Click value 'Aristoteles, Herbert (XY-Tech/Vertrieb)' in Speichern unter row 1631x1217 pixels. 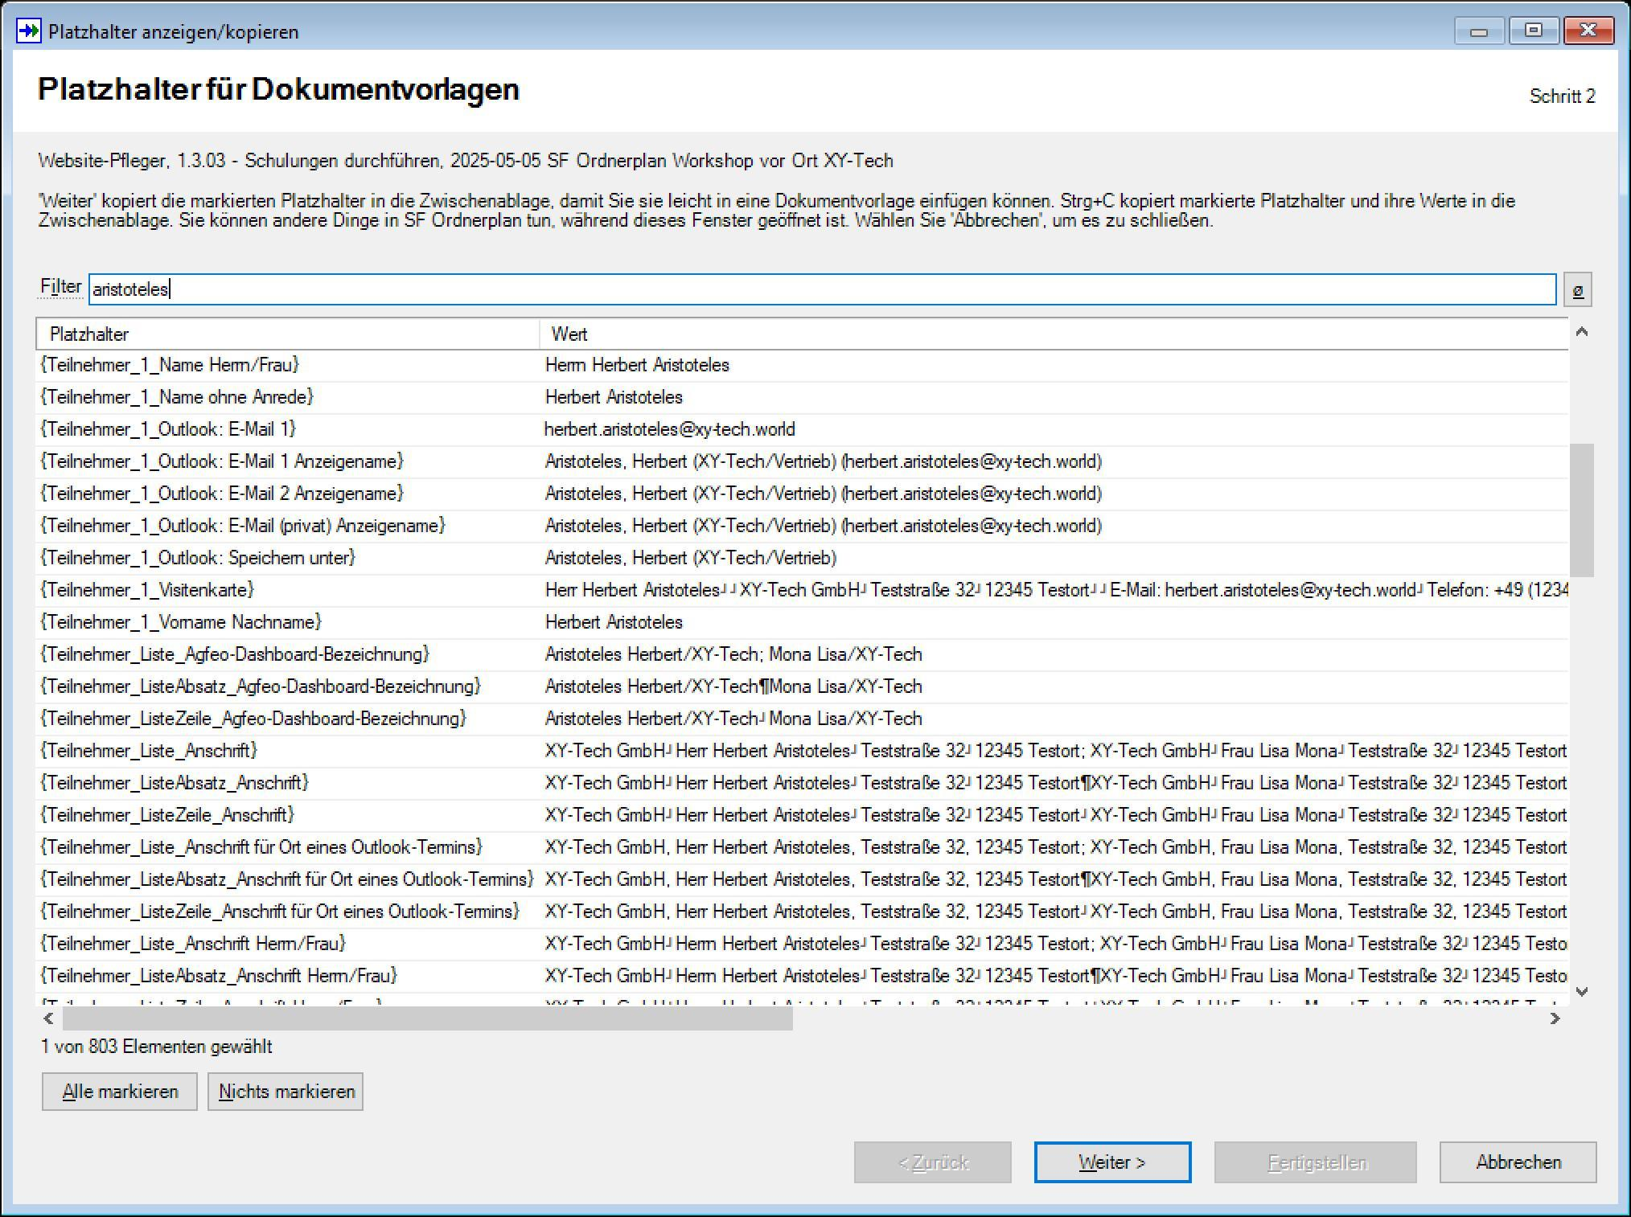click(691, 558)
